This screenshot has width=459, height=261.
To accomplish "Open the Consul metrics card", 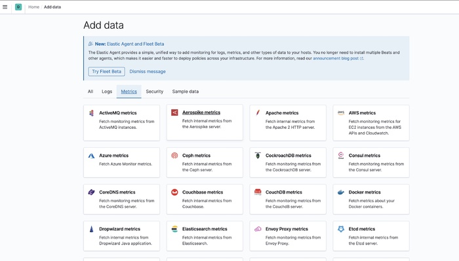I will (x=371, y=162).
